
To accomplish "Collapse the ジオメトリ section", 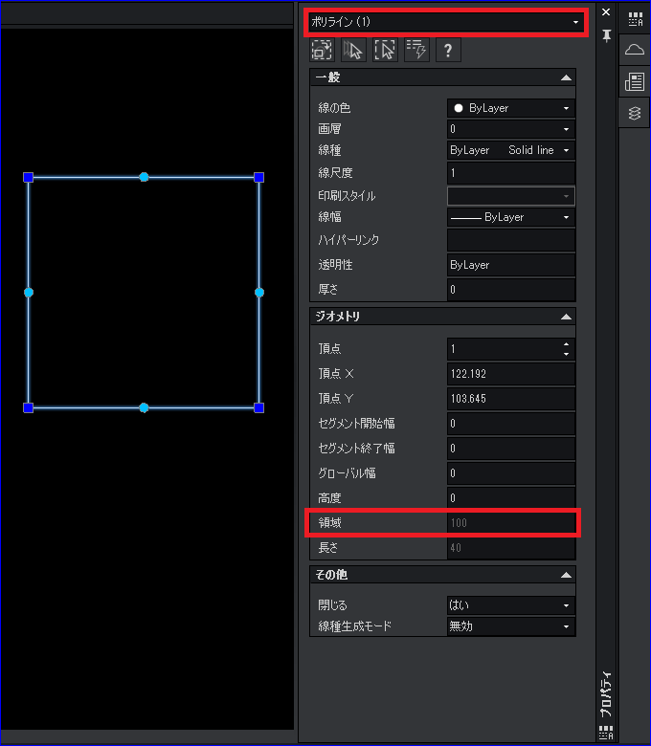I will tap(566, 317).
